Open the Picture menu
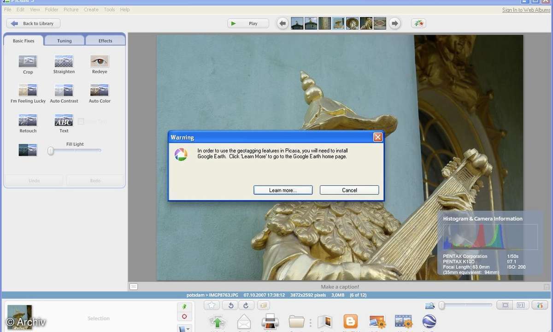The height and width of the screenshot is (332, 553). pos(71,9)
